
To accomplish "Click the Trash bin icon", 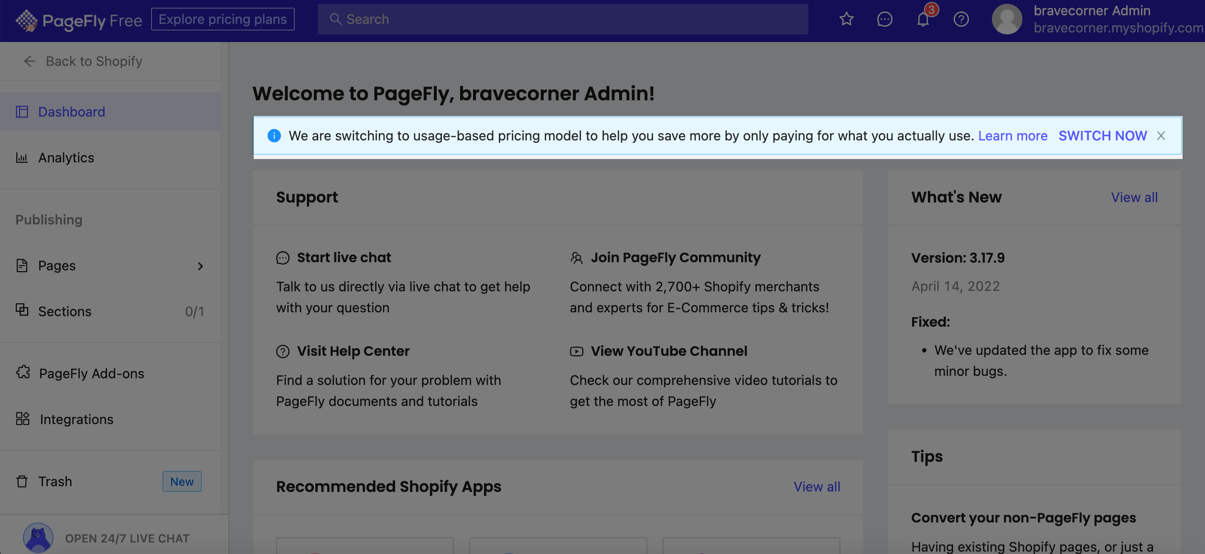I will tap(22, 481).
